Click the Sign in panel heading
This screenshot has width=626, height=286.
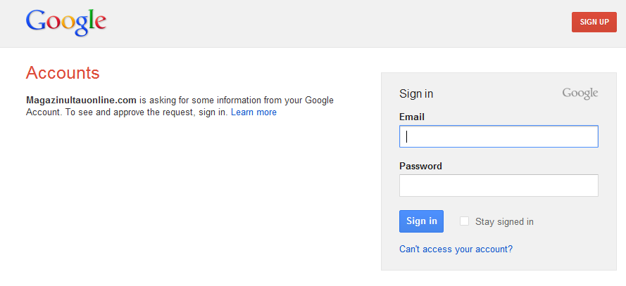coord(416,94)
